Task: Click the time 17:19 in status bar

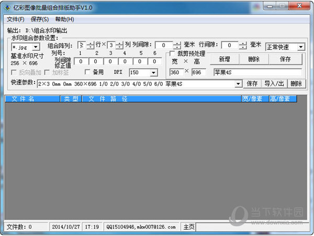Action: click(x=92, y=227)
